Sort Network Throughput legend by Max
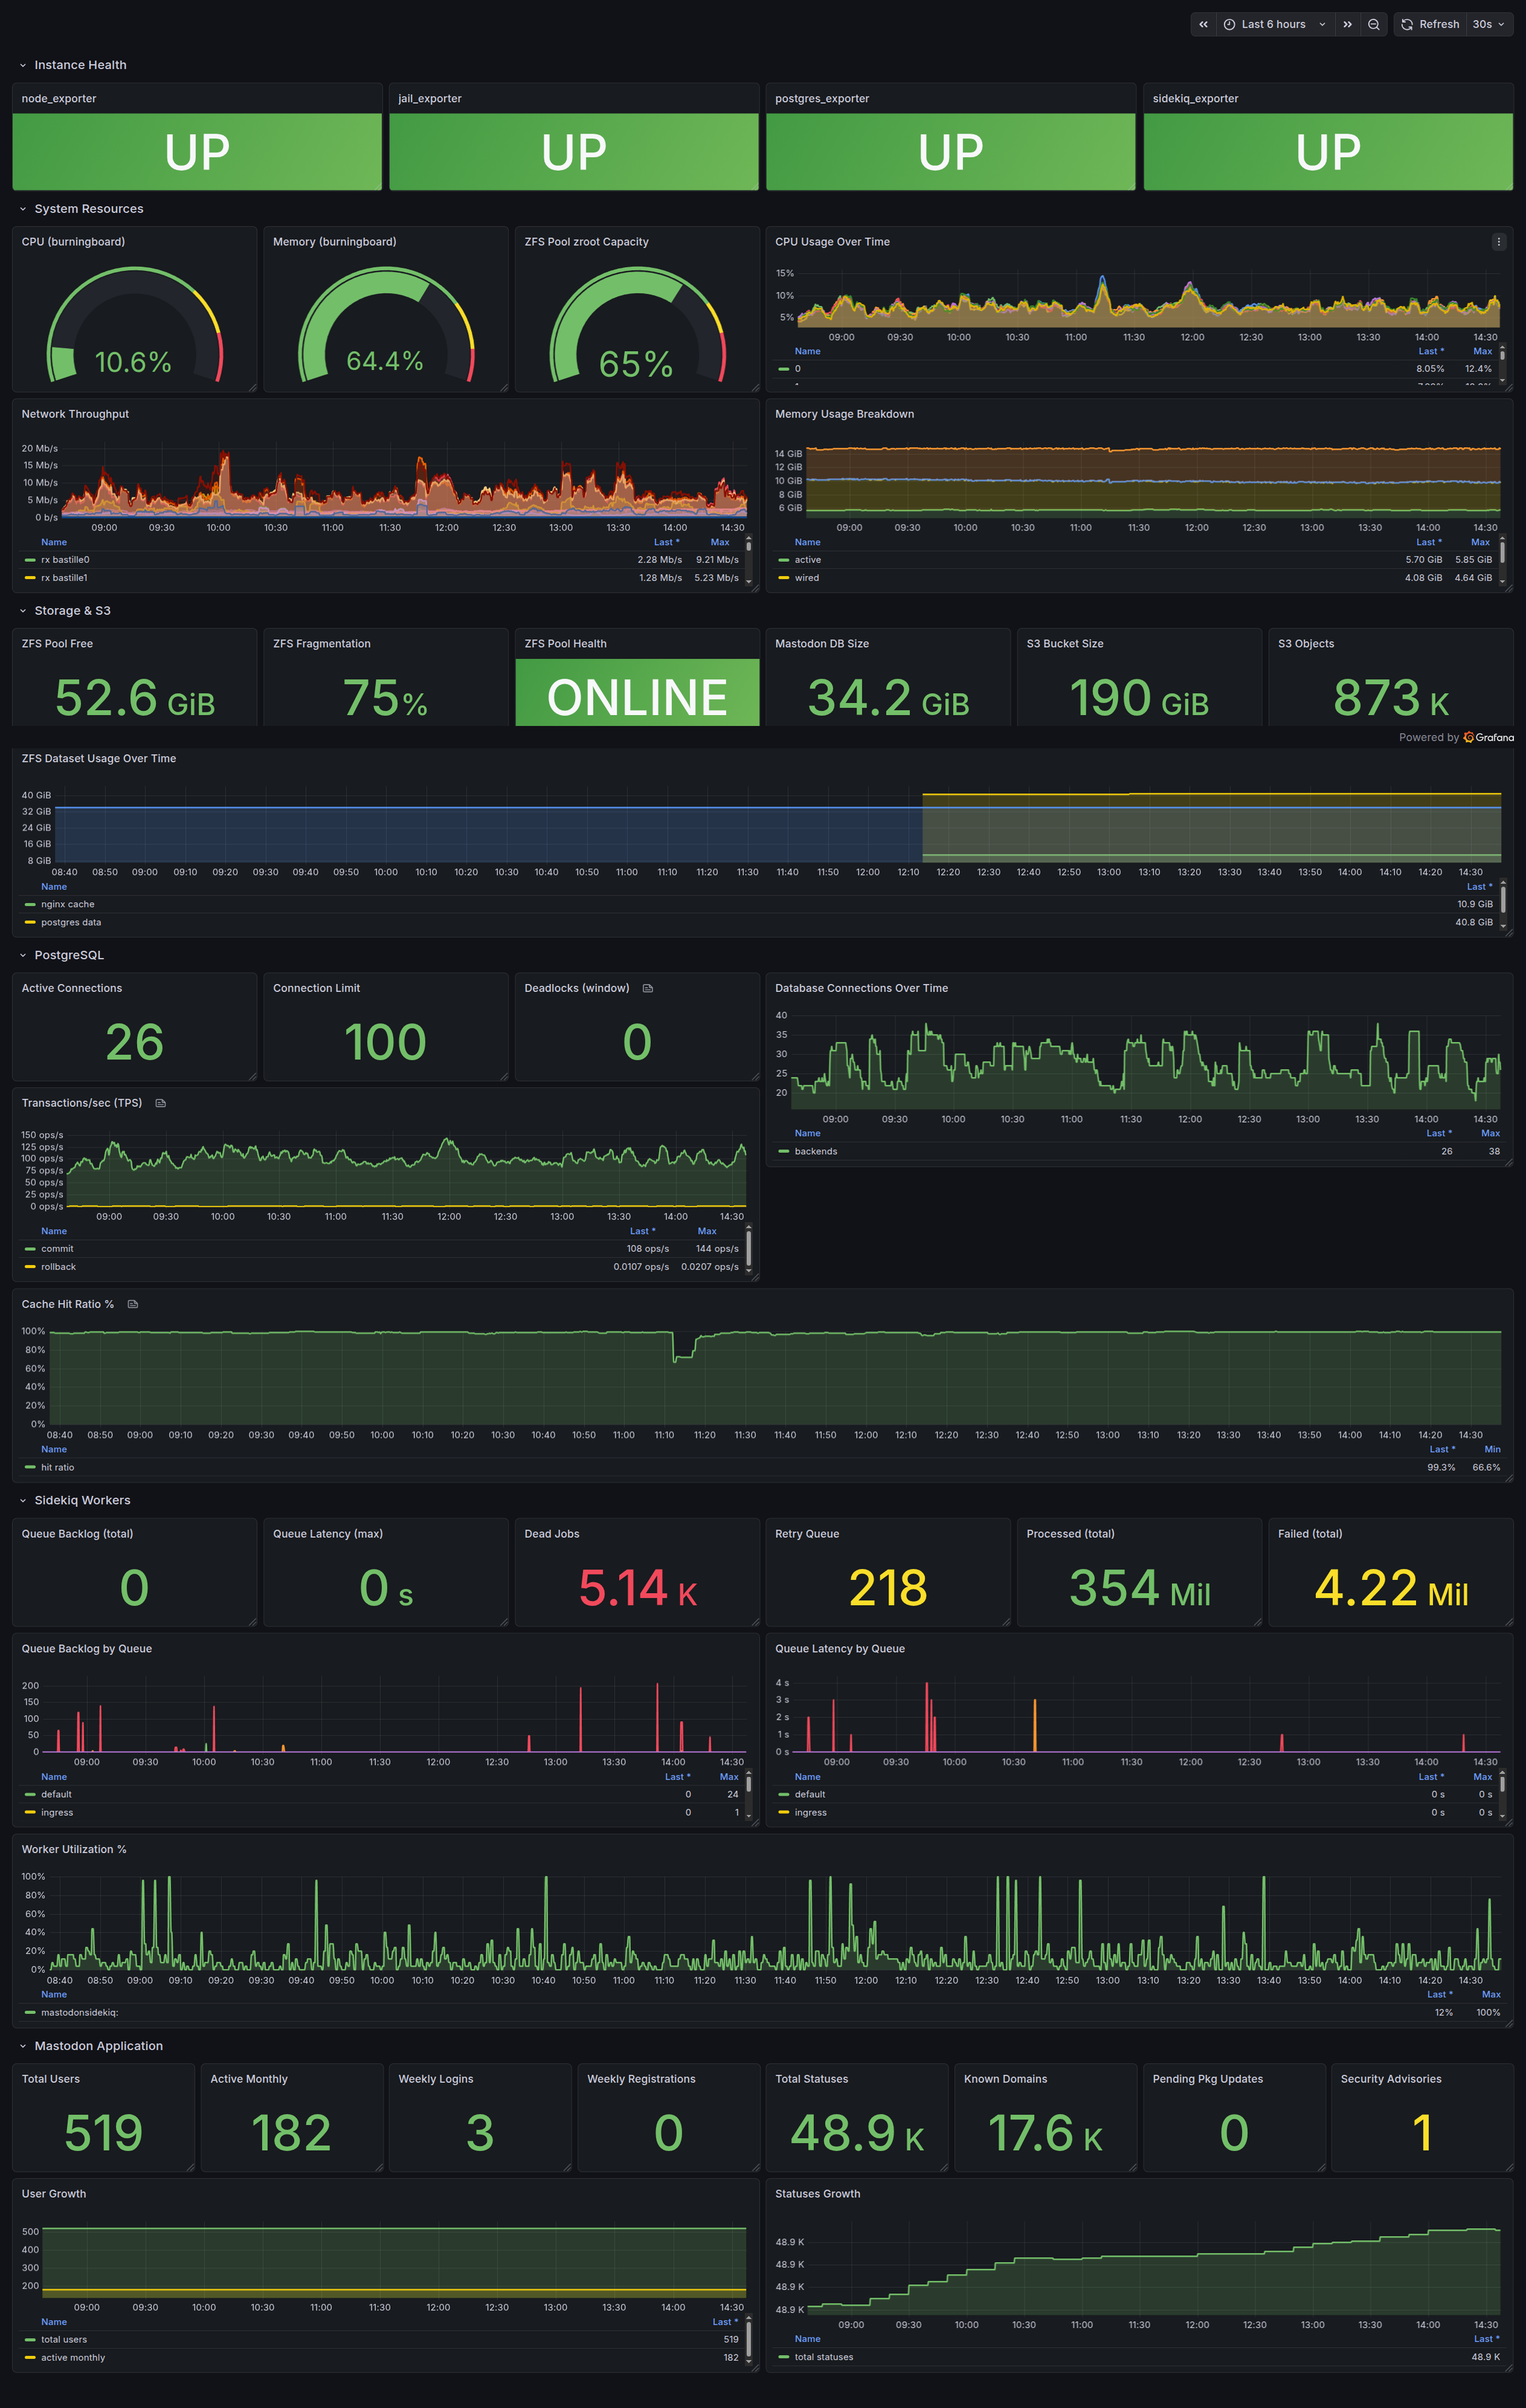Image resolution: width=1526 pixels, height=2408 pixels. point(719,542)
